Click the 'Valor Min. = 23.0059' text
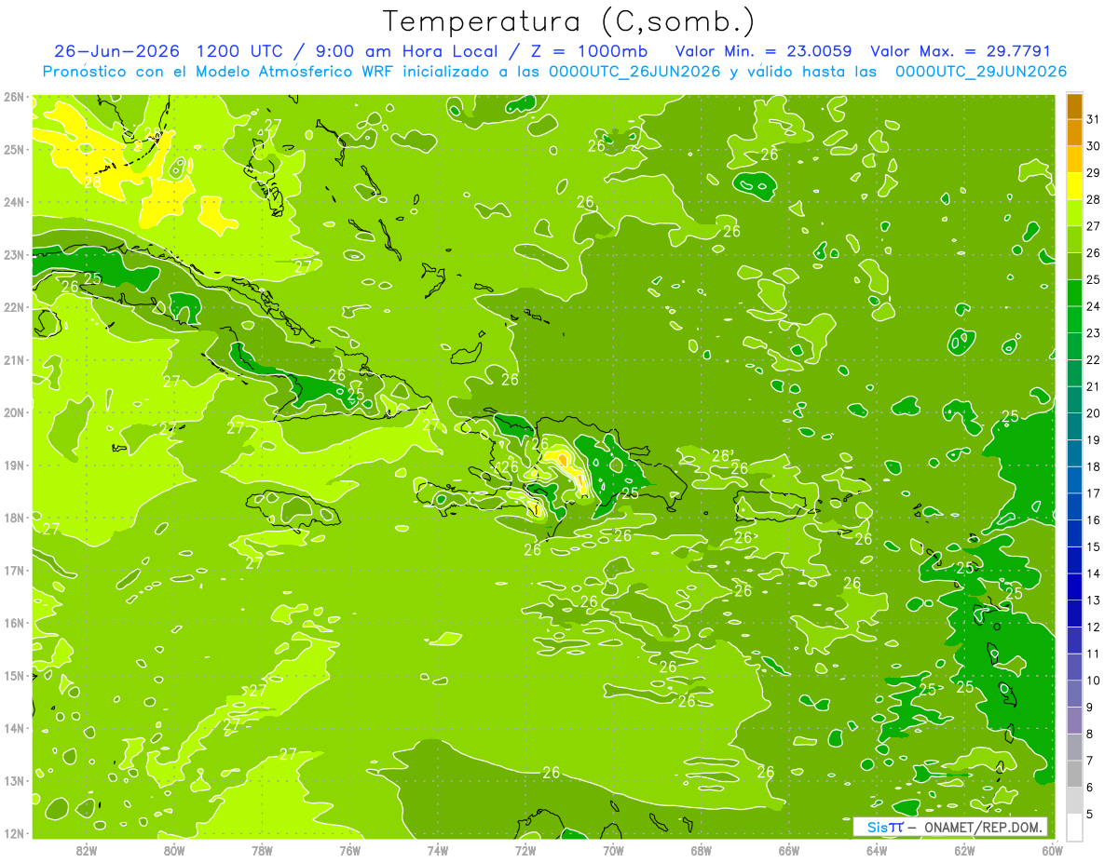This screenshot has height=863, width=1118. tap(764, 51)
